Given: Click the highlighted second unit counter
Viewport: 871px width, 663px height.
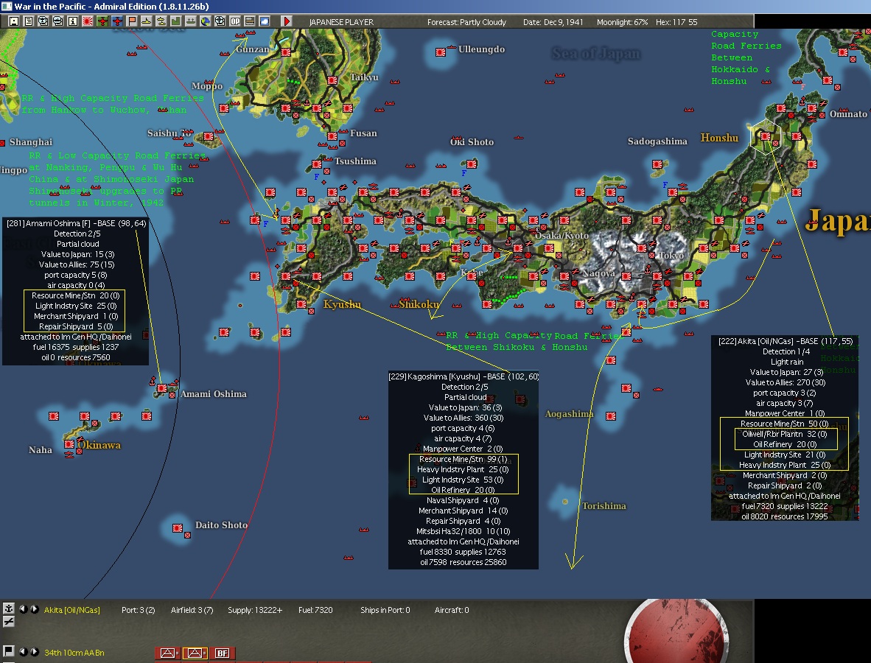Looking at the screenshot, I should click(195, 653).
